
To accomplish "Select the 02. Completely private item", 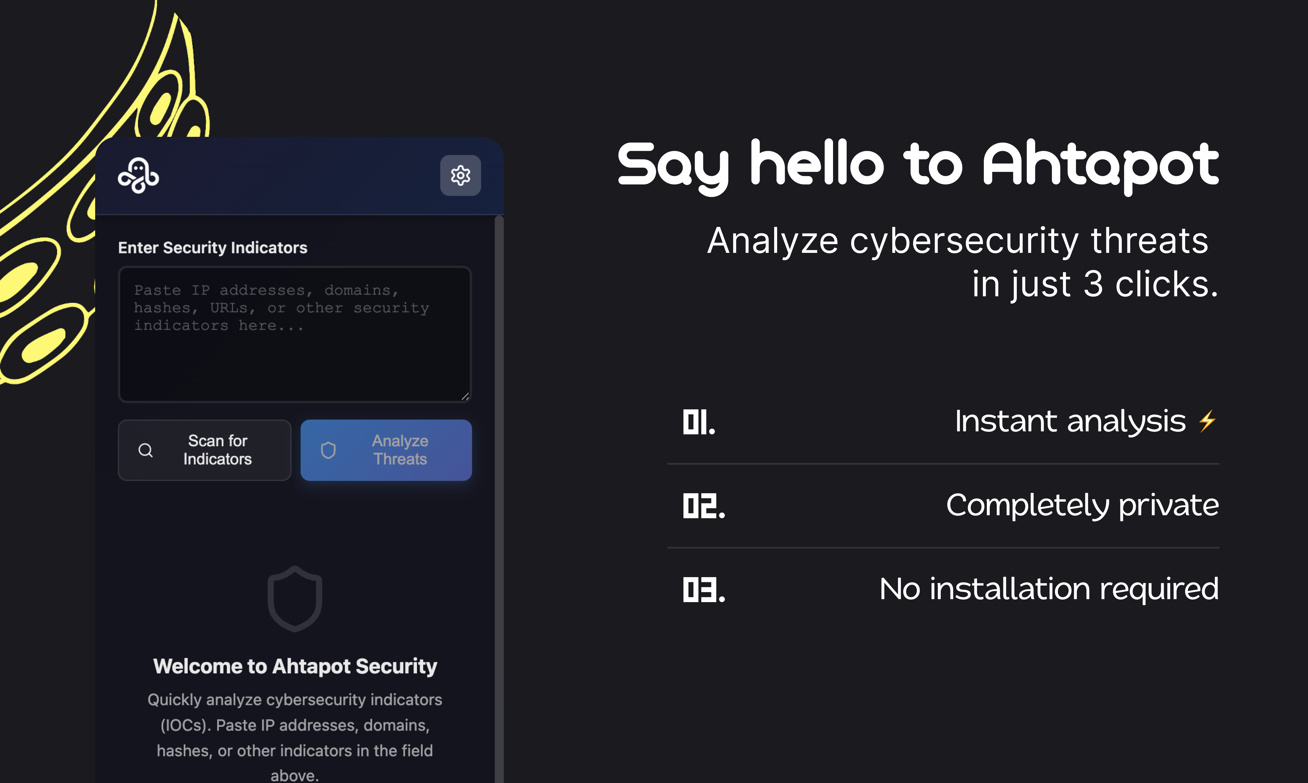I will pyautogui.click(x=943, y=506).
